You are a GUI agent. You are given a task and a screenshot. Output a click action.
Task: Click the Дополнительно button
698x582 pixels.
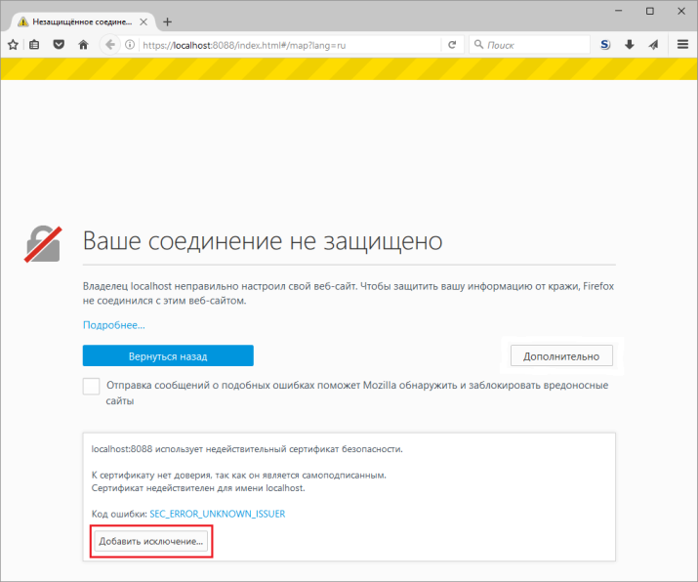[561, 355]
